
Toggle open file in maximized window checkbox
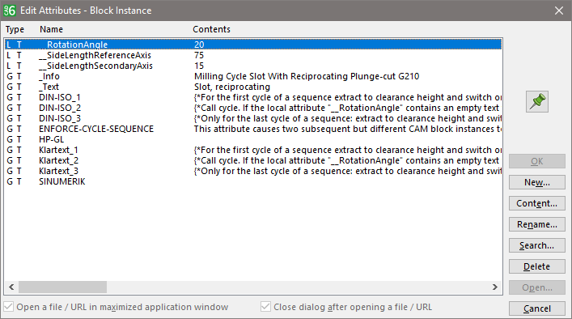8,307
